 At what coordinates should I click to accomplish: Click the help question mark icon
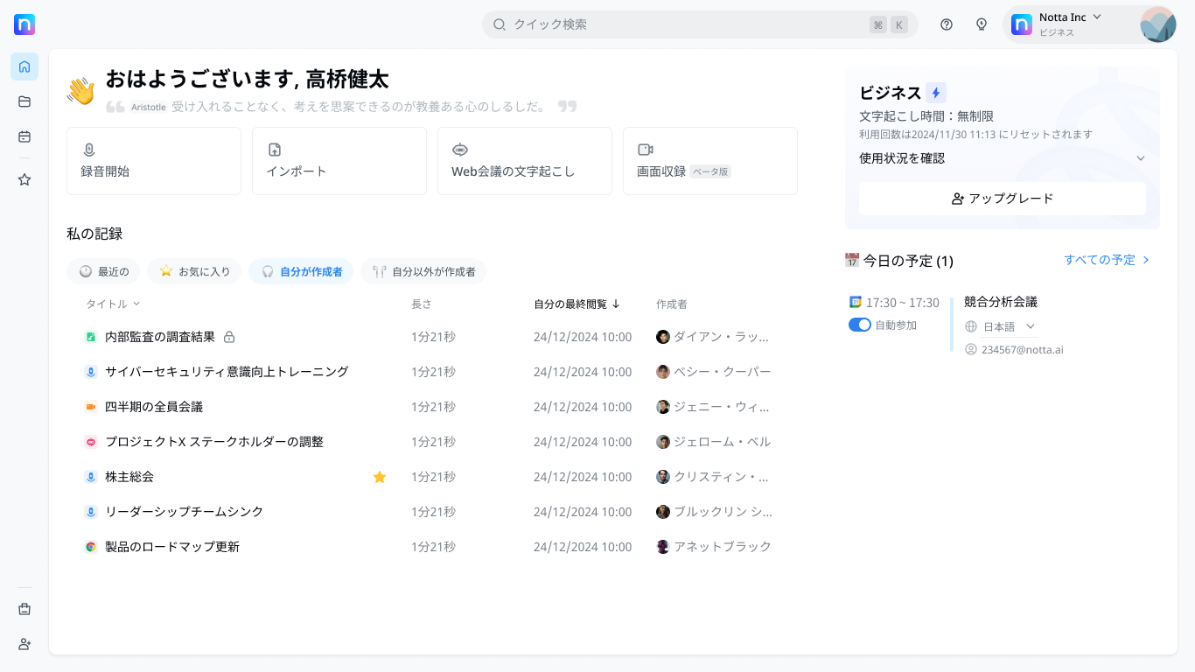pos(947,24)
